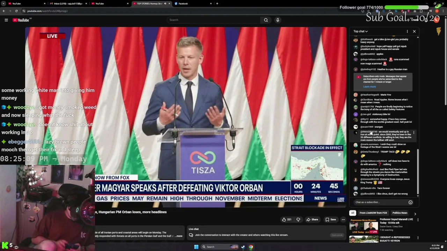The image size is (447, 251).
Task: Click @stevesmith5235 chat username
Action: point(370,179)
